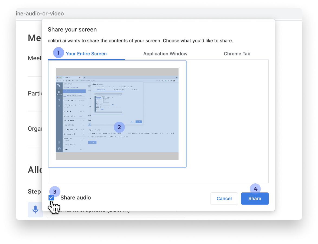Click the Share your screen dialog title
Viewport: 318px width, 244px height.
(72, 29)
